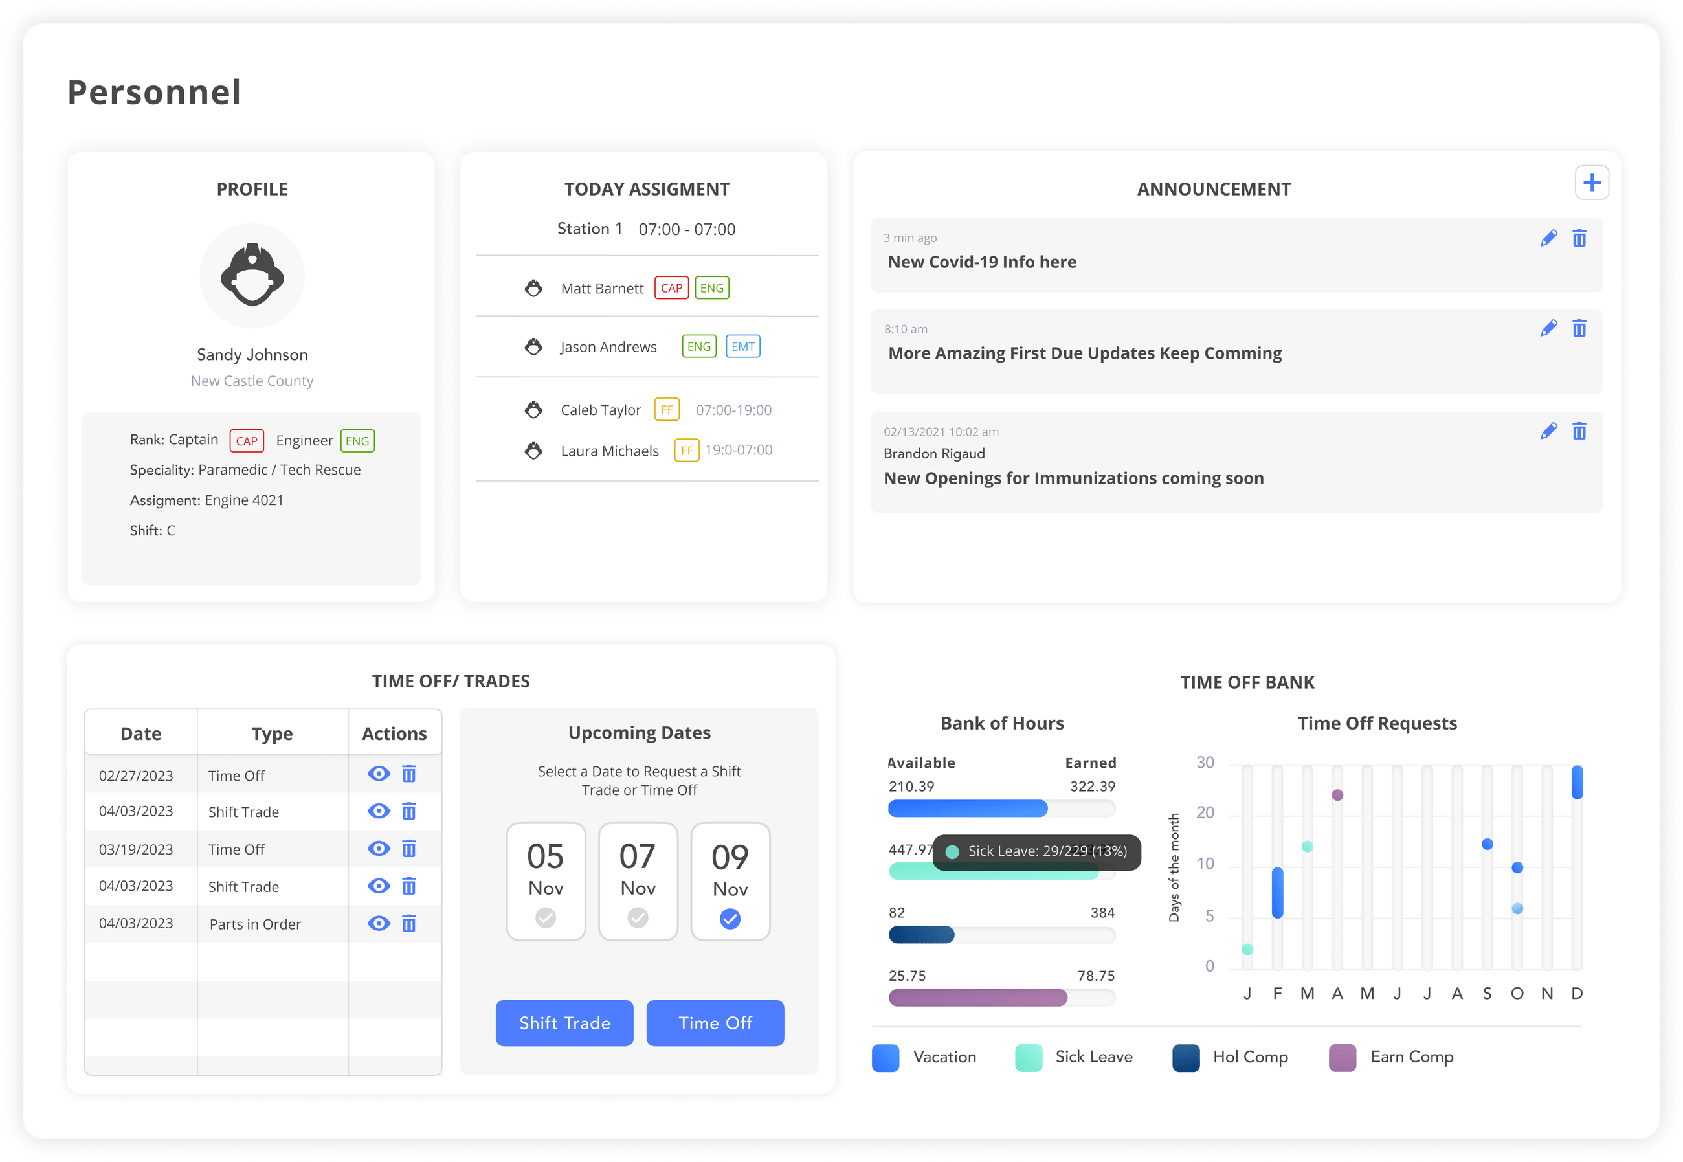Deselect the checked 09 Nov date
Image resolution: width=1683 pixels, height=1162 pixels.
(x=730, y=918)
